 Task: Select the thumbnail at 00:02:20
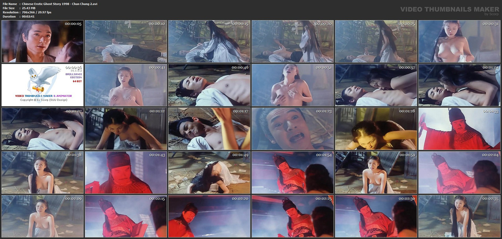(x=209, y=217)
